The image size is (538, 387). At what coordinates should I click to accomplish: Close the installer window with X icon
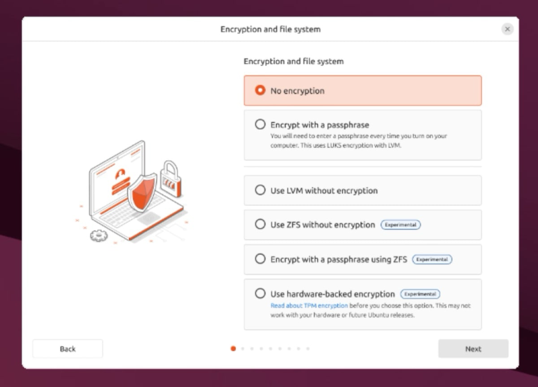pyautogui.click(x=507, y=29)
